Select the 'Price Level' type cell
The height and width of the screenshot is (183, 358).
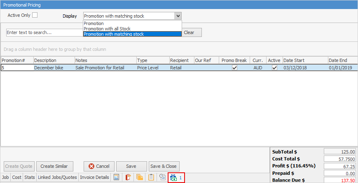(x=153, y=68)
